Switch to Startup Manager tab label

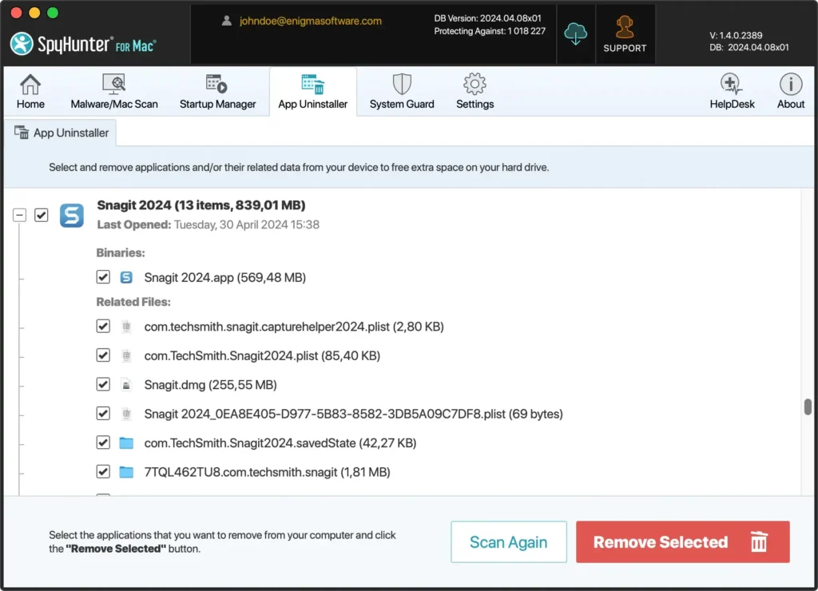(x=217, y=104)
